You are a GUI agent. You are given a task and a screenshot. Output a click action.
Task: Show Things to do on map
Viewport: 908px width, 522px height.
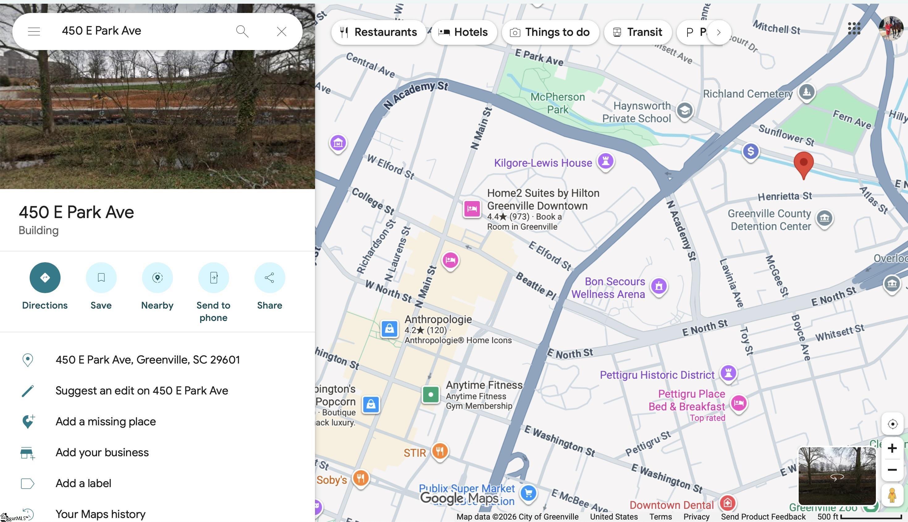tap(550, 32)
